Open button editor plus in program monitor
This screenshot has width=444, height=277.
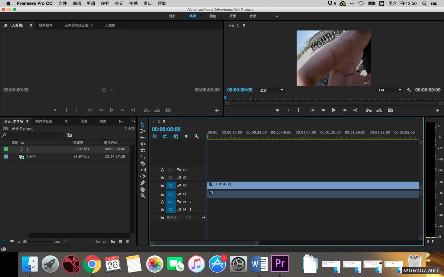pos(438,110)
